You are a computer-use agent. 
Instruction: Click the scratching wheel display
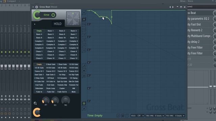coord(73,18)
